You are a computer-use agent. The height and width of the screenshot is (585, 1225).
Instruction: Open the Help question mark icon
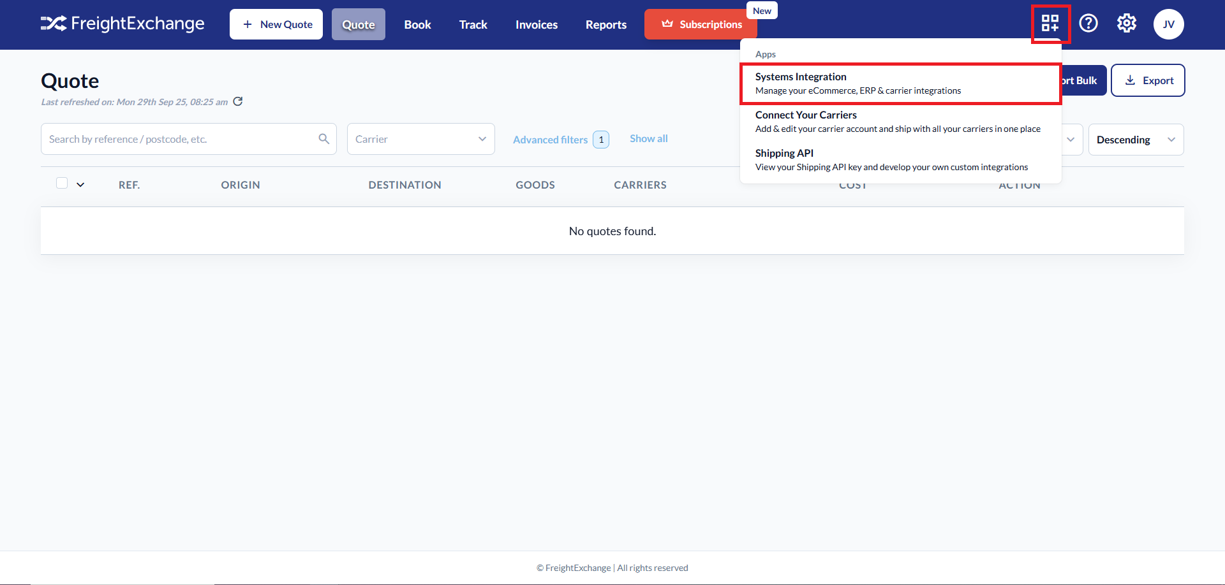pos(1088,24)
